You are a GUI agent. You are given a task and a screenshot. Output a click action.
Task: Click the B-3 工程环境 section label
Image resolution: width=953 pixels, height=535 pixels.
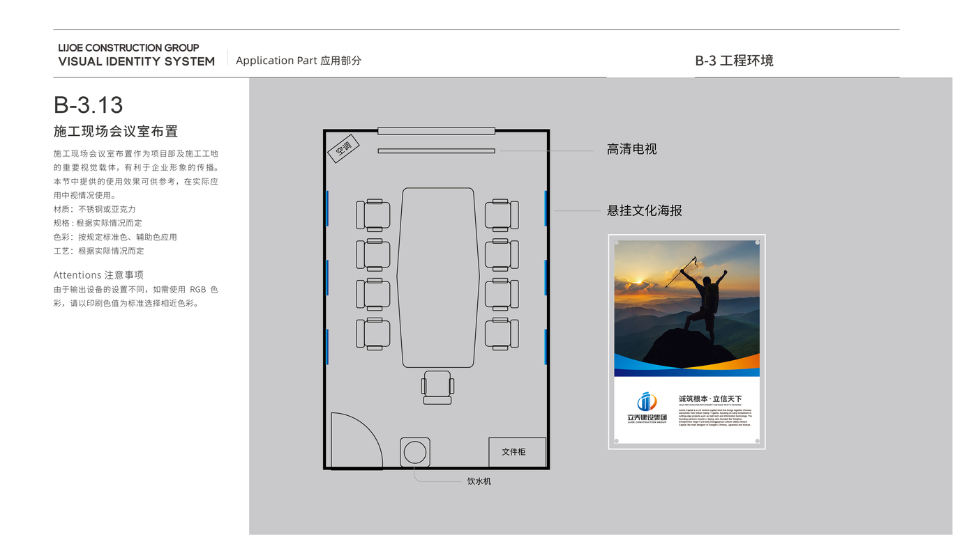[x=734, y=61]
